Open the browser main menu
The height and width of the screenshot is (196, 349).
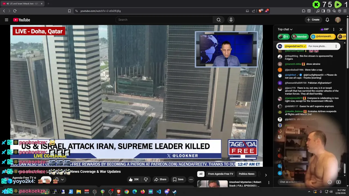coord(345,11)
